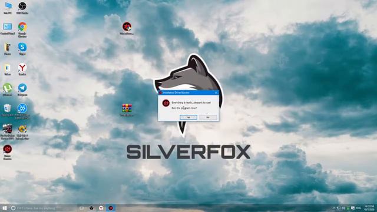Open the OBS Studio desktop shortcut
The width and height of the screenshot is (377, 212).
click(22, 8)
